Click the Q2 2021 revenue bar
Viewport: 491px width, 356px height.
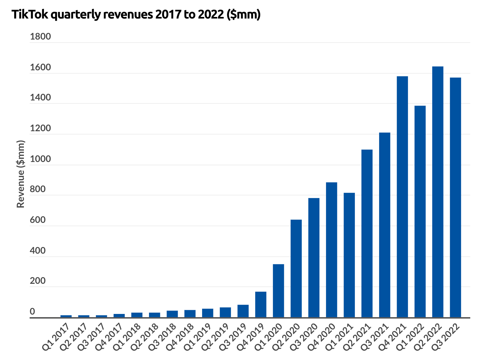tap(367, 234)
